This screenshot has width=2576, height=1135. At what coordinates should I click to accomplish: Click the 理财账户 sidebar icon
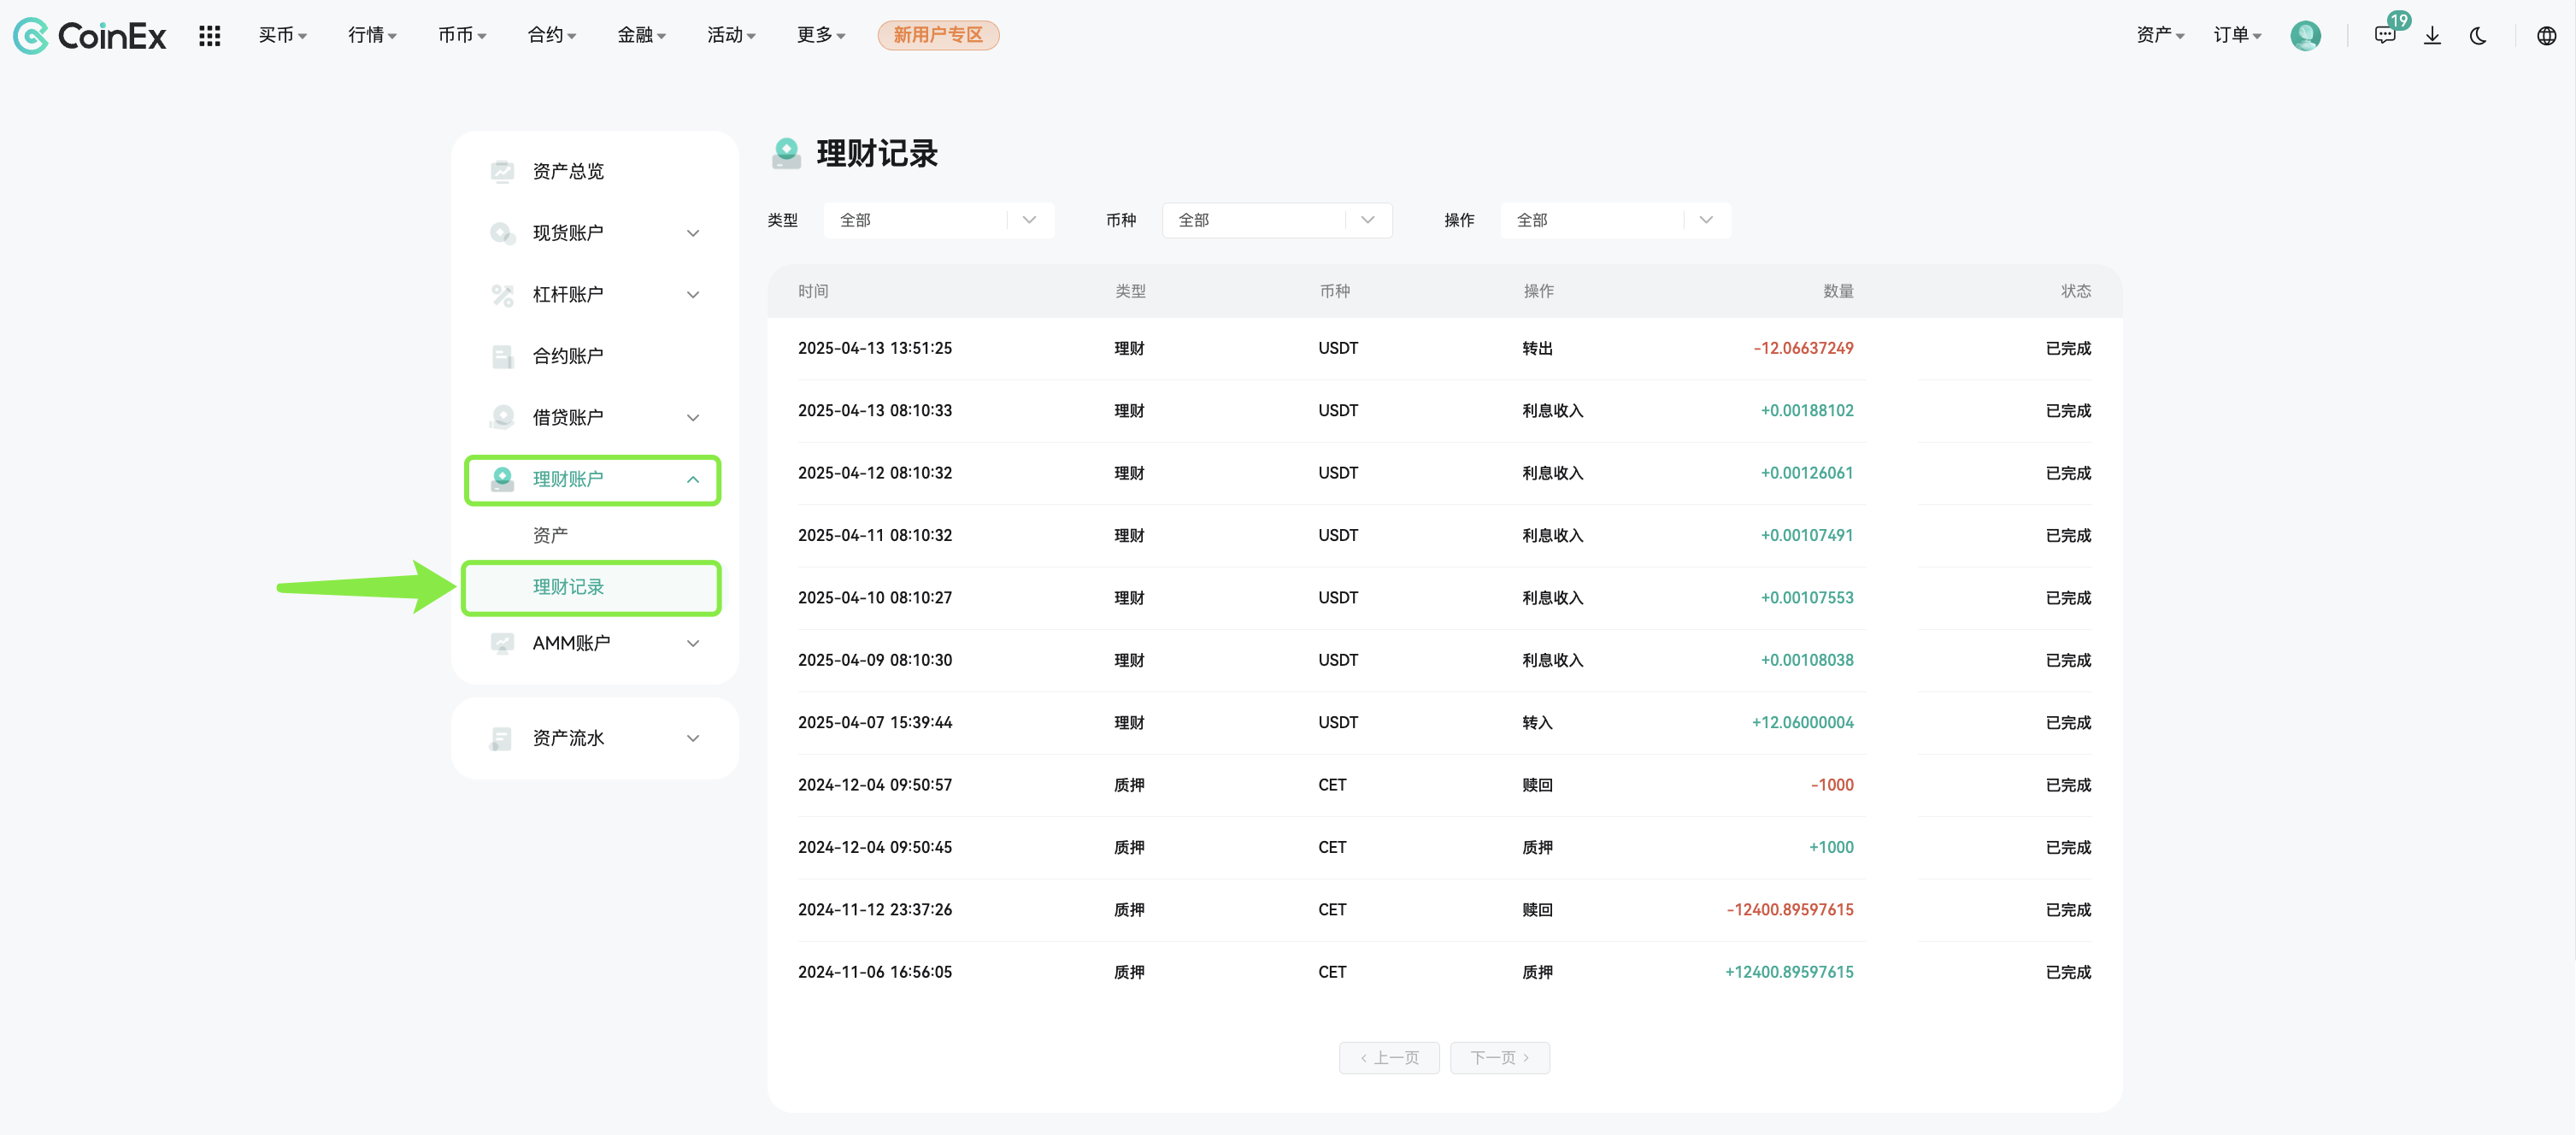click(502, 479)
